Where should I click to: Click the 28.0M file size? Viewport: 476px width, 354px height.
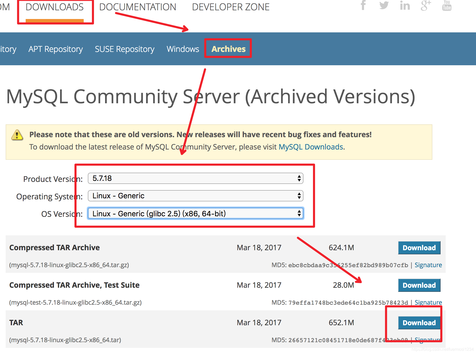344,285
